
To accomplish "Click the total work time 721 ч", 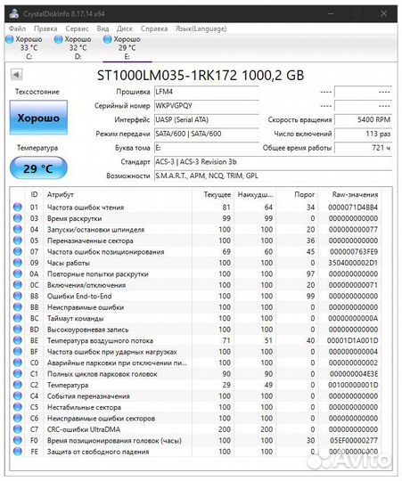I will click(x=363, y=148).
